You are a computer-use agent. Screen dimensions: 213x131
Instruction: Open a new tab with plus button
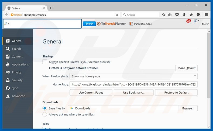tap(50, 8)
